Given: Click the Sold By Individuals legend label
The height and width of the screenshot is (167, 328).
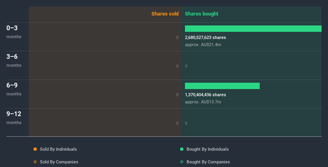Looking at the screenshot, I should point(58,149).
